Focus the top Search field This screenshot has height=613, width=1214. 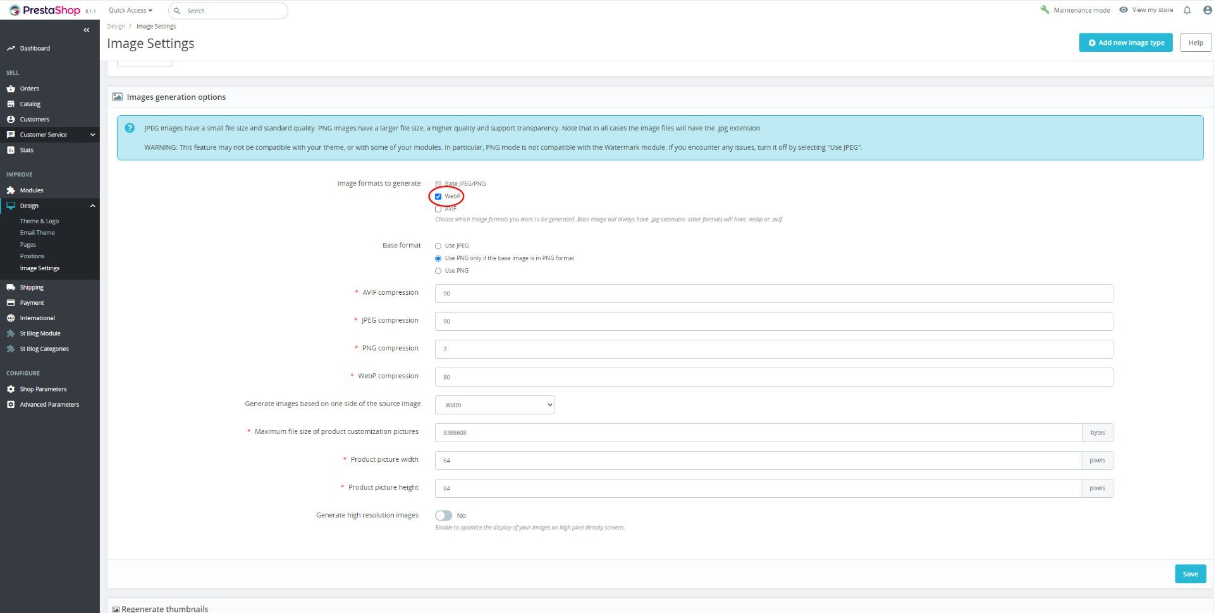(x=228, y=11)
